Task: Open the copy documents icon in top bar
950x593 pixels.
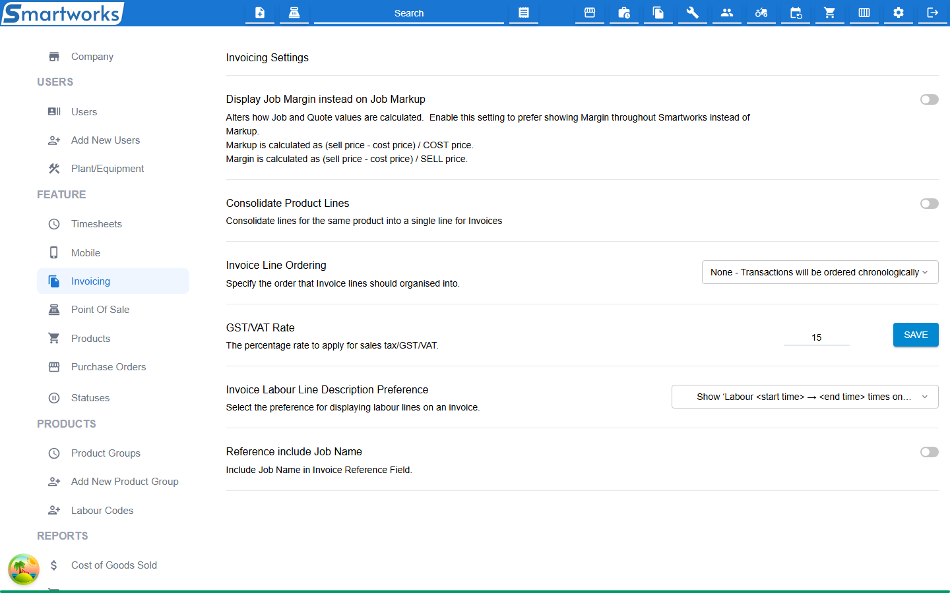Action: [658, 13]
